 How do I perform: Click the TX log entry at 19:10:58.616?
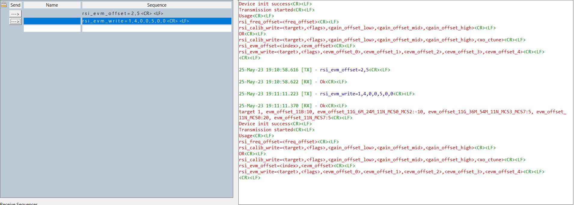tap(314, 70)
